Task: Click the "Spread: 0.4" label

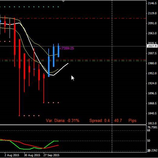Action: point(99,120)
